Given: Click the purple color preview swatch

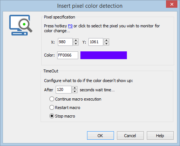Looking at the screenshot, I should pos(104,55).
